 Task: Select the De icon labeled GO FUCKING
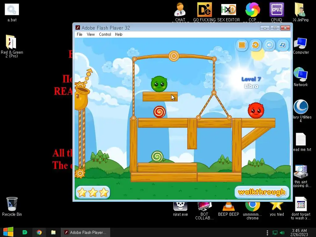tap(204, 12)
